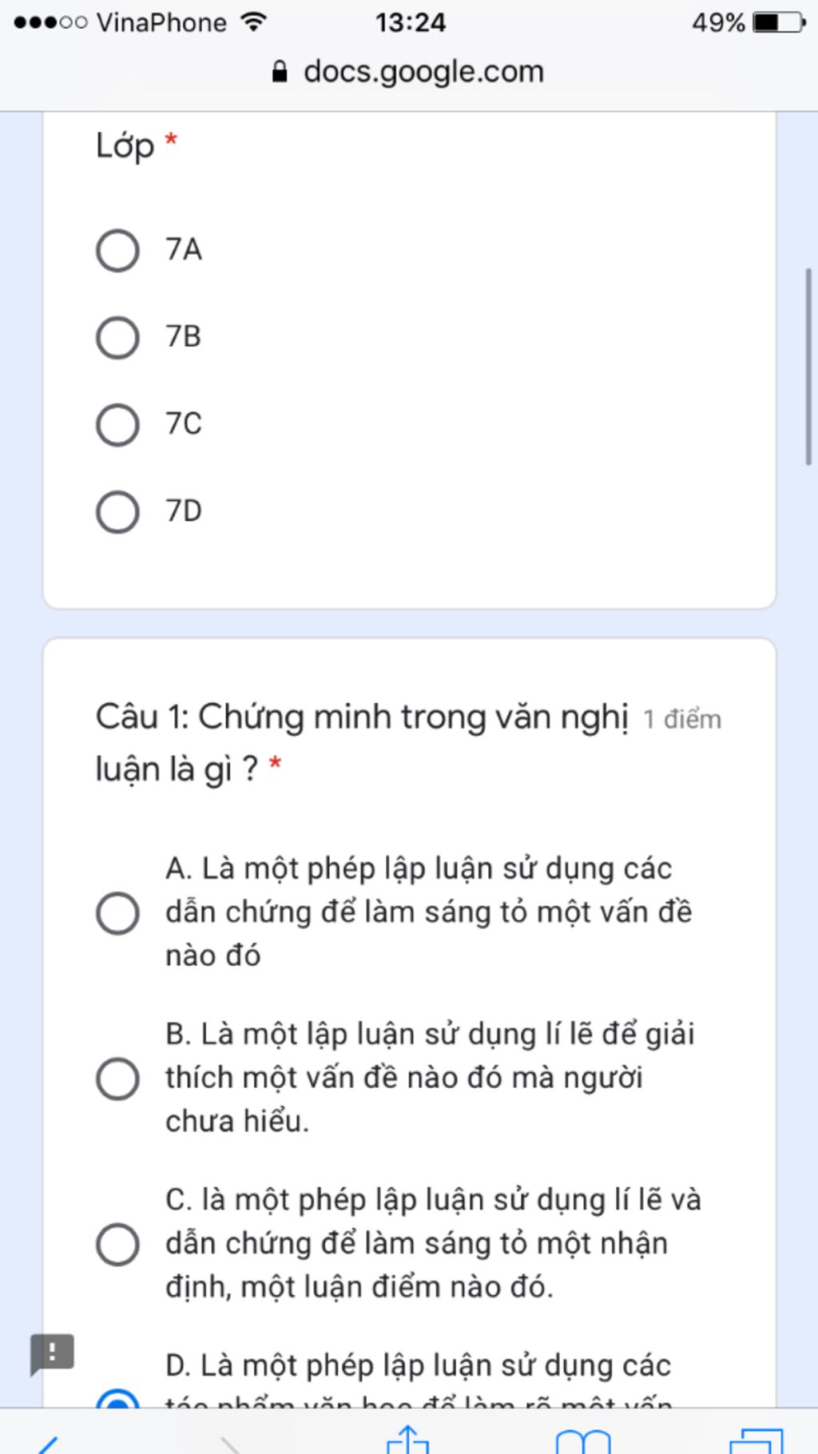The image size is (818, 1454).
Task: Choose class 7C option
Action: 117,424
